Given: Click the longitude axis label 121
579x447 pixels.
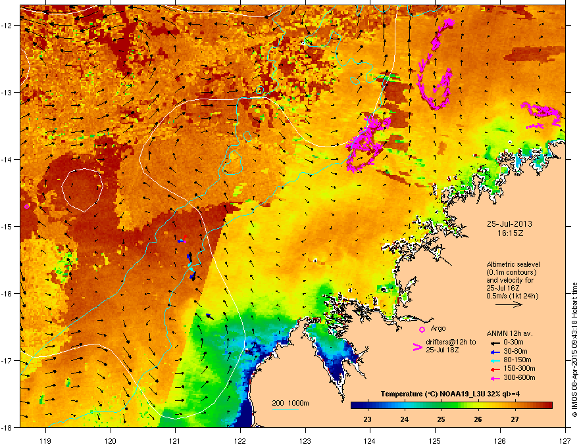Looking at the screenshot, I should pyautogui.click(x=175, y=440).
